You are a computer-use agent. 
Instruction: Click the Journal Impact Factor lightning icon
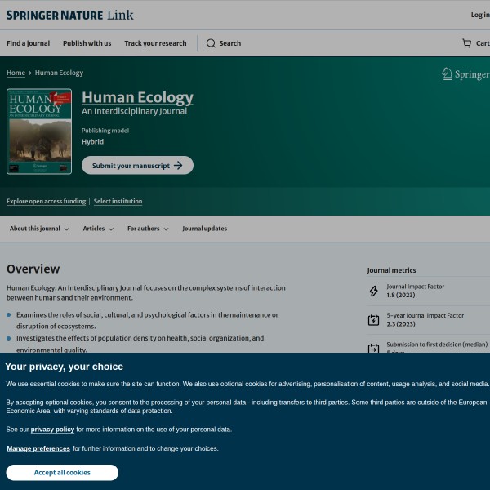coord(373,291)
